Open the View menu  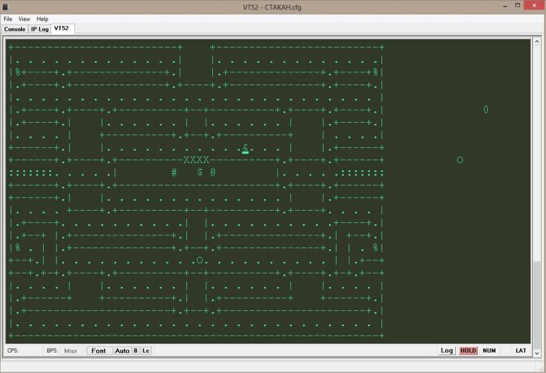(x=25, y=19)
